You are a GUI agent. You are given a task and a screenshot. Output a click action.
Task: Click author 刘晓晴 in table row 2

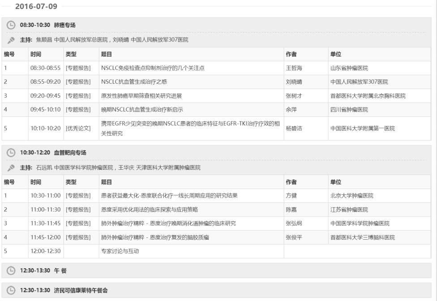294,82
